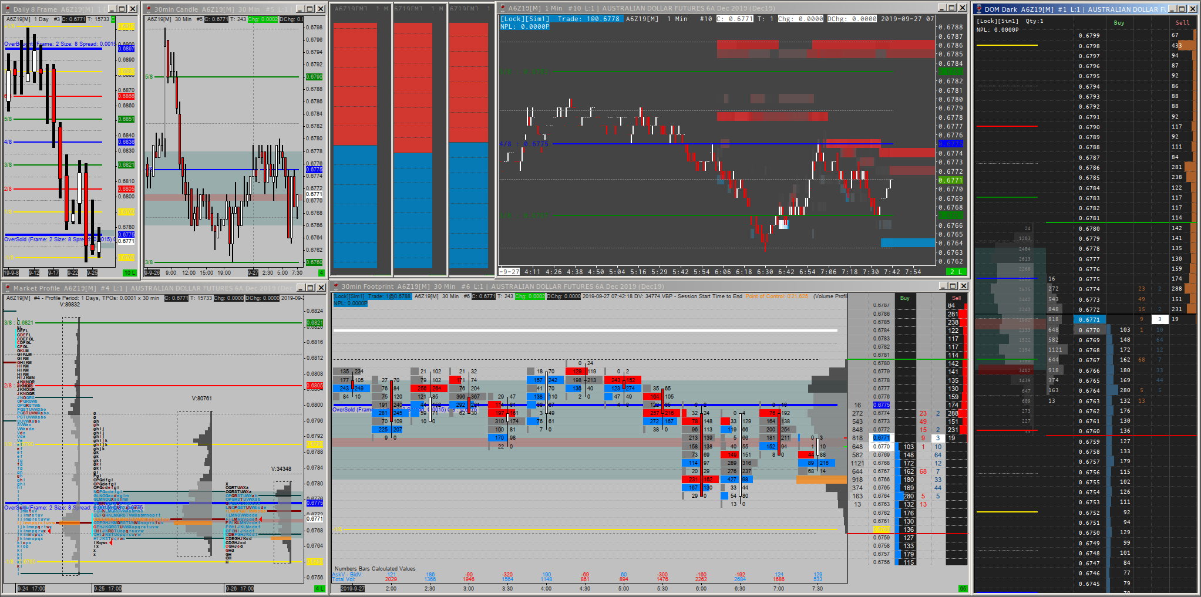
Task: Select price 0.6798 in the DOM Dark ladder
Action: point(1089,46)
